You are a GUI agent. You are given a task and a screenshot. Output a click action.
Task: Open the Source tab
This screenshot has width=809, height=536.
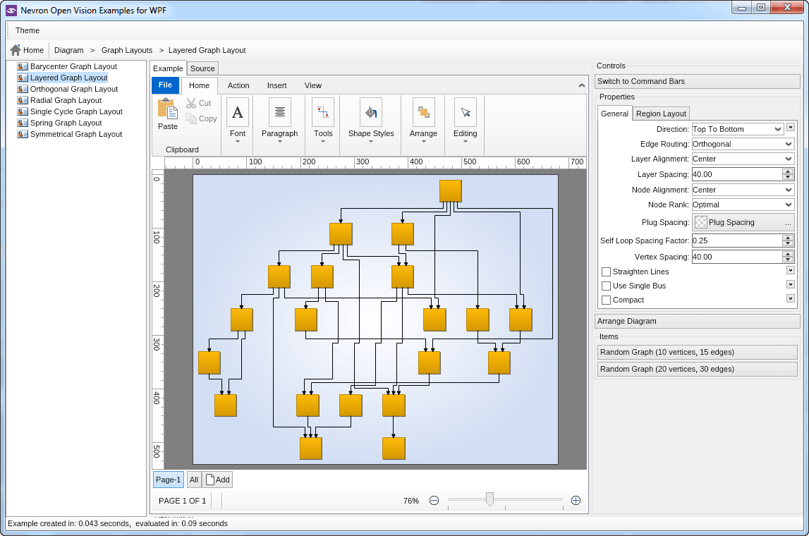point(202,68)
